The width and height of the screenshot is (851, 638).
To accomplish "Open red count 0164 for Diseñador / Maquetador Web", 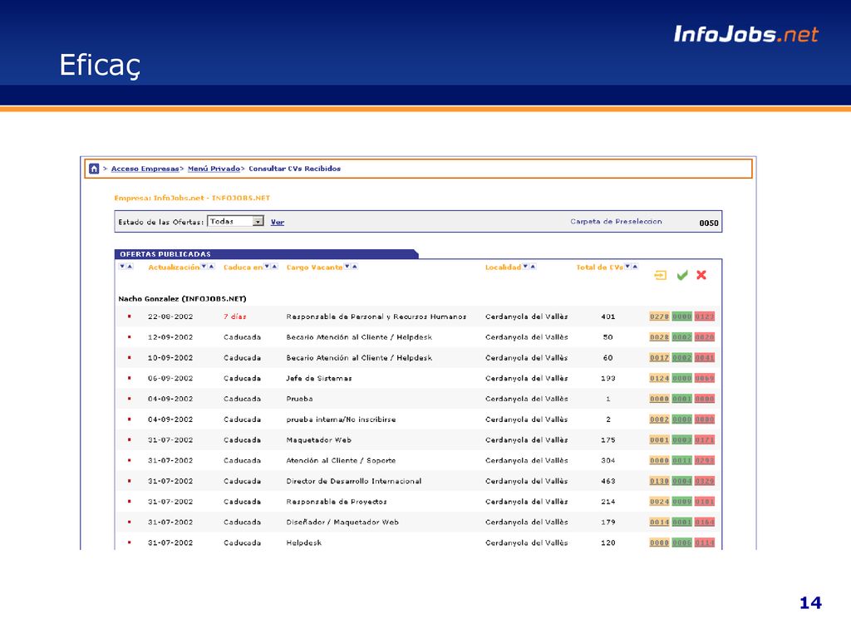I will 705,523.
